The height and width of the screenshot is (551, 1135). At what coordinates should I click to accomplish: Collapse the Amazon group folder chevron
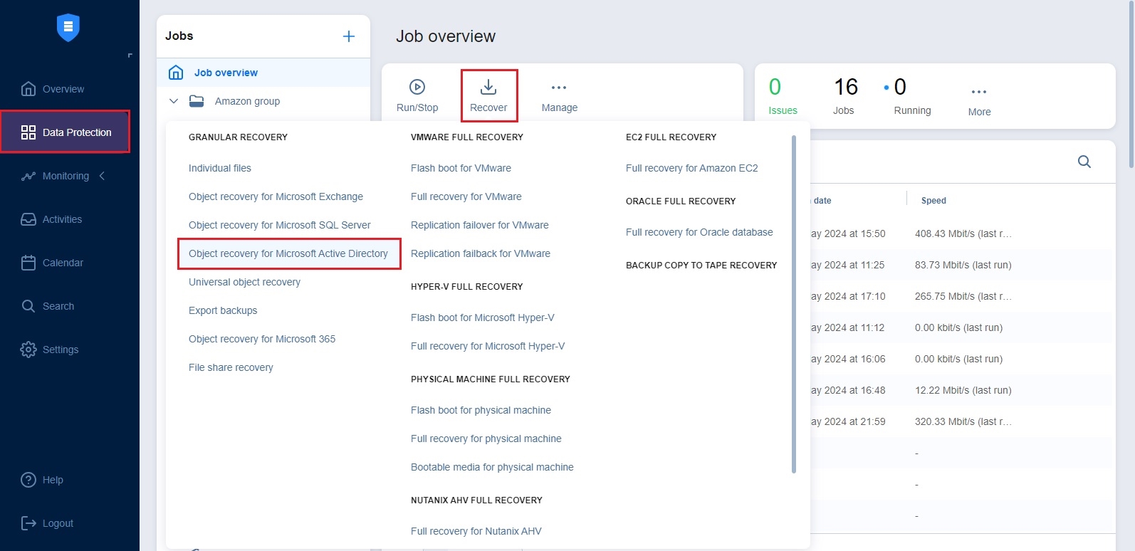point(174,101)
